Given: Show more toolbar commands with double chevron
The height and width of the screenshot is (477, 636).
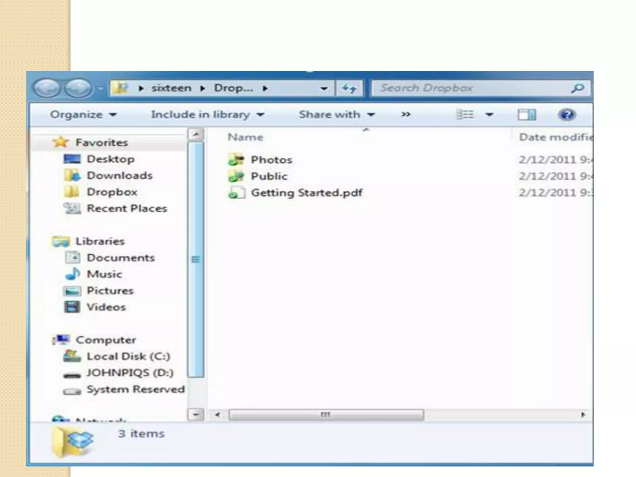Looking at the screenshot, I should tap(406, 115).
